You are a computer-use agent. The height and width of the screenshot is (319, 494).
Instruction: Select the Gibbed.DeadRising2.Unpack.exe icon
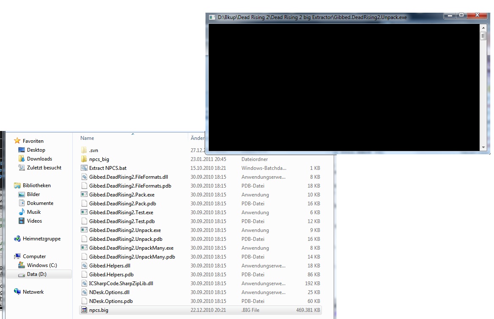[84, 230]
